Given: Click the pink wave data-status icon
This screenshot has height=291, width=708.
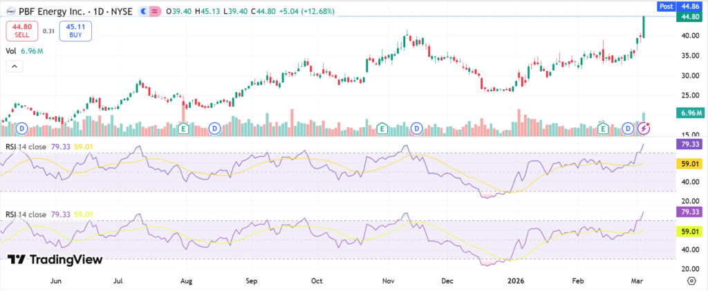Looking at the screenshot, I should pos(156,11).
